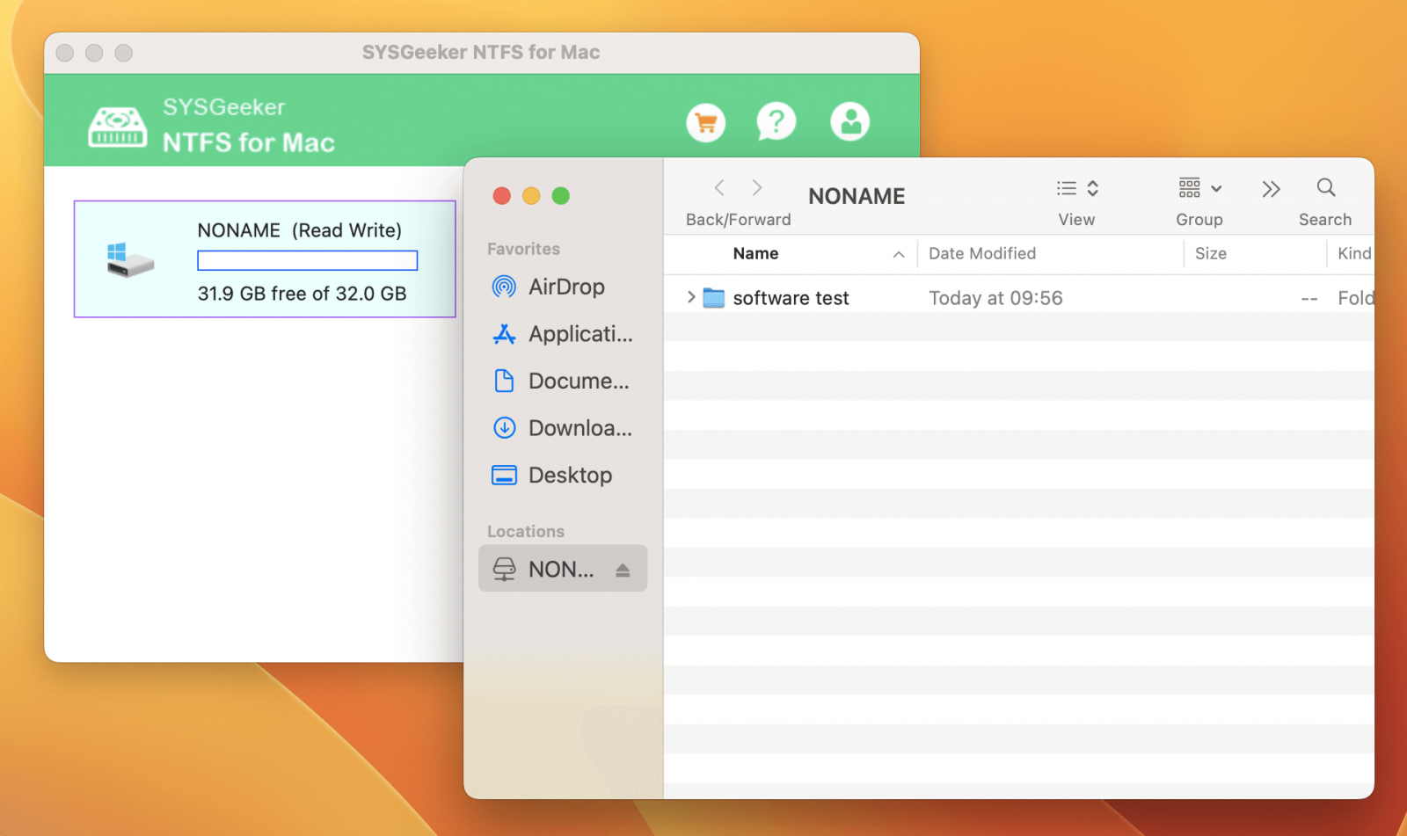Click the user account icon in SYSGeeker
The width and height of the screenshot is (1407, 836).
tap(849, 121)
